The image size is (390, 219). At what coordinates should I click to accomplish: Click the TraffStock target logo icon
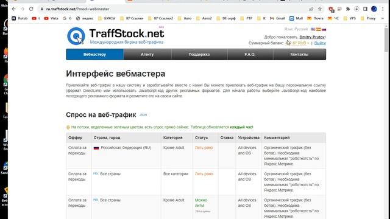[76, 36]
